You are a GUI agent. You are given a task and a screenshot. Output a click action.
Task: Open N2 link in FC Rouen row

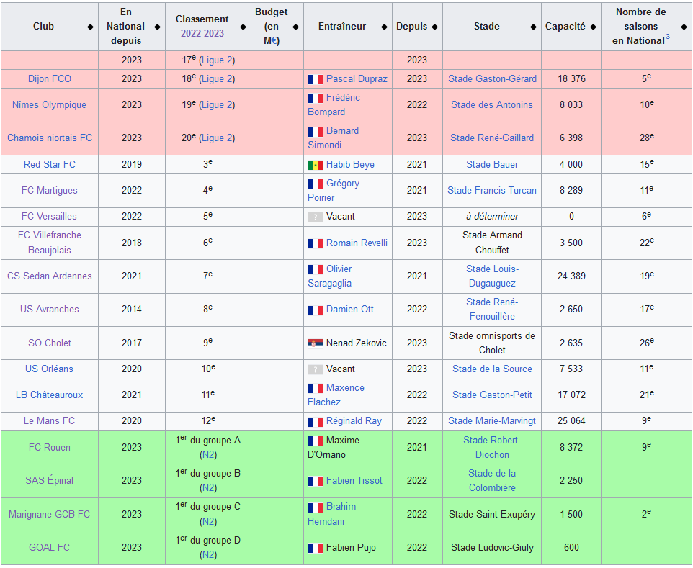(x=208, y=455)
